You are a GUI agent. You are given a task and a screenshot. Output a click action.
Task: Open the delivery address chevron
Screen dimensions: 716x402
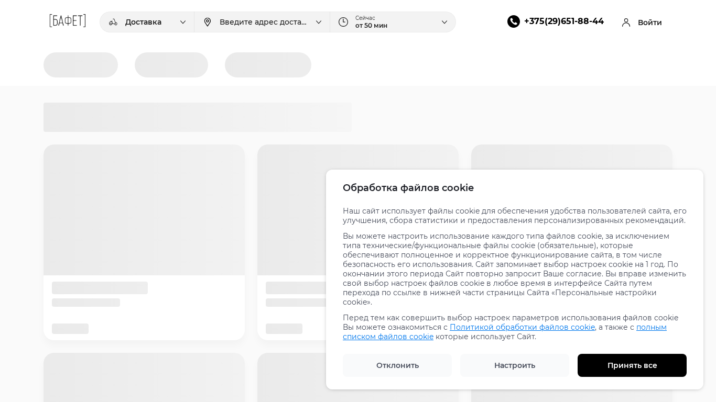[319, 22]
